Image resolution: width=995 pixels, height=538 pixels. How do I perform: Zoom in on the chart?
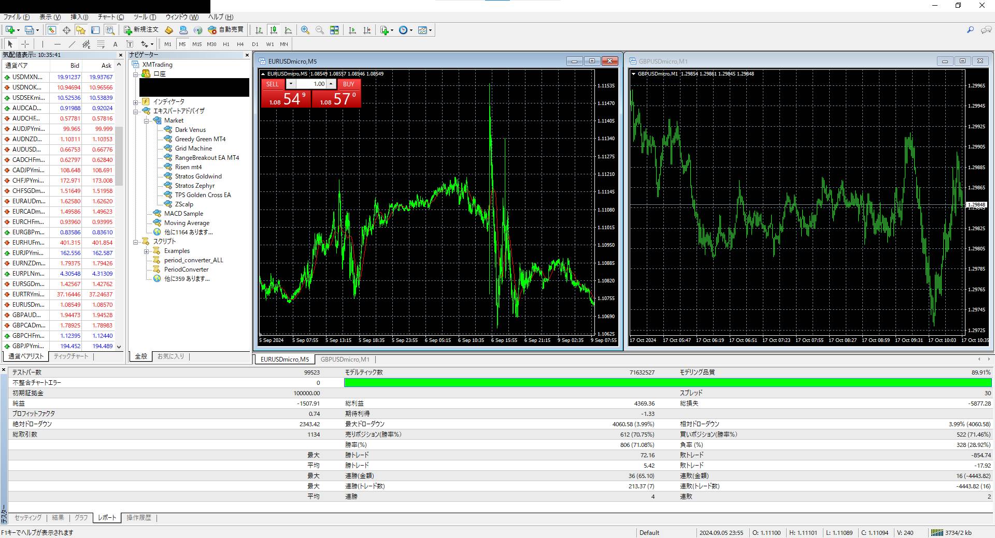point(305,30)
